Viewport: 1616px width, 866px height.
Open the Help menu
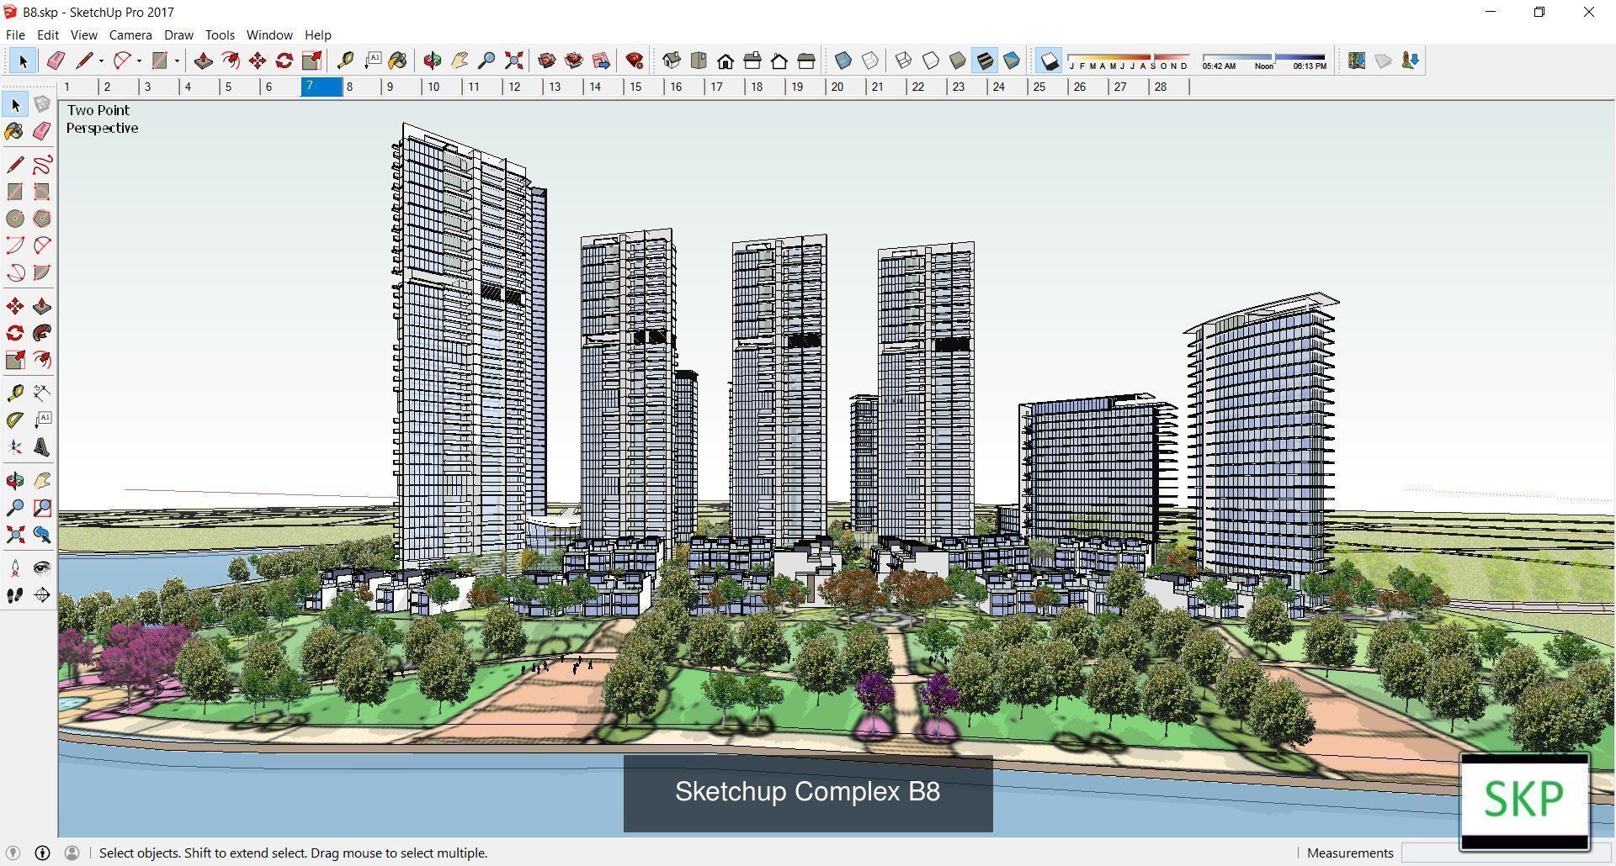tap(318, 35)
